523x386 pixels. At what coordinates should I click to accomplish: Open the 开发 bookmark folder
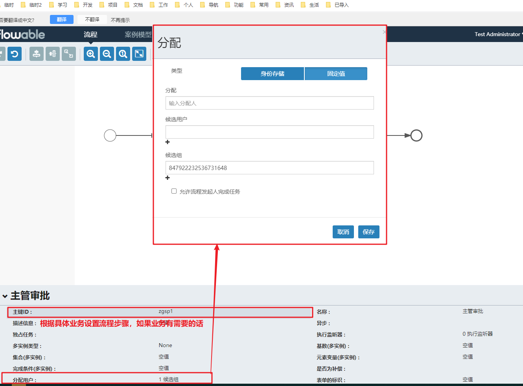(x=83, y=5)
